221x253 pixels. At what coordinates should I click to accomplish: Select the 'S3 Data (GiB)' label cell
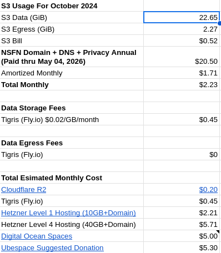coord(72,17)
